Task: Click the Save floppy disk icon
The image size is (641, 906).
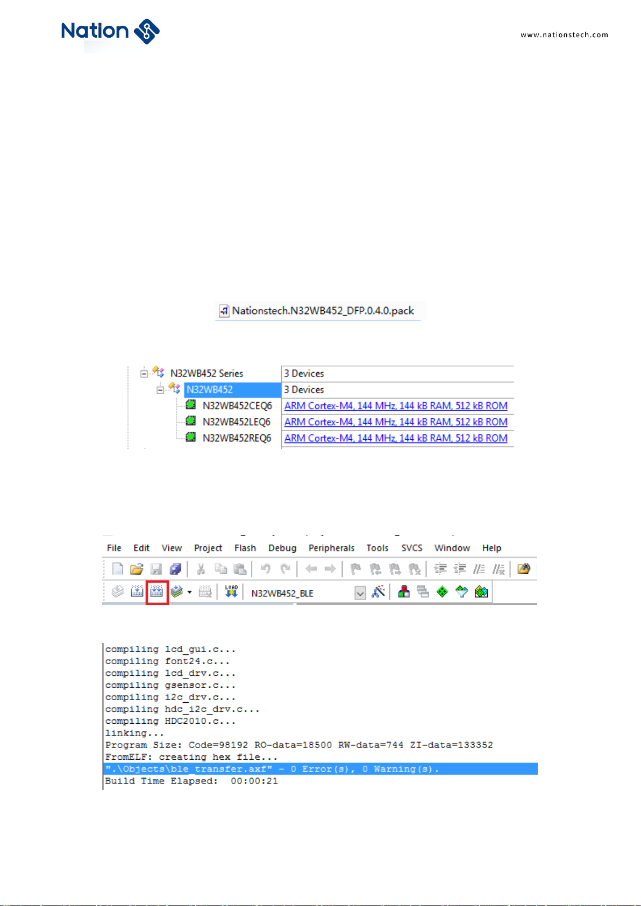Action: pos(156,569)
